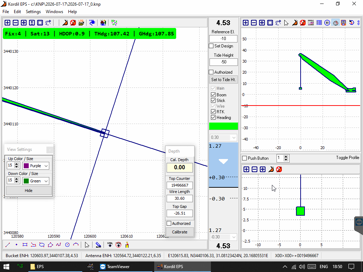Viewport: 363px width, 272px height.
Task: Select the pointer tool in bottom toolbar
Action: tap(87, 245)
